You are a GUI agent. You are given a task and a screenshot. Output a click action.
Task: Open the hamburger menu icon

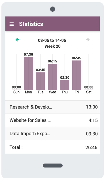tap(12, 24)
